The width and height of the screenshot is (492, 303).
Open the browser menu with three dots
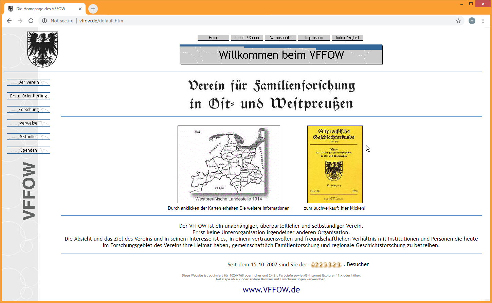(483, 20)
